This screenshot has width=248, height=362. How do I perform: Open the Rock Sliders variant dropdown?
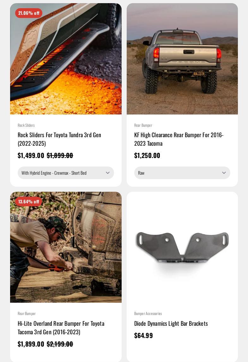click(x=66, y=173)
